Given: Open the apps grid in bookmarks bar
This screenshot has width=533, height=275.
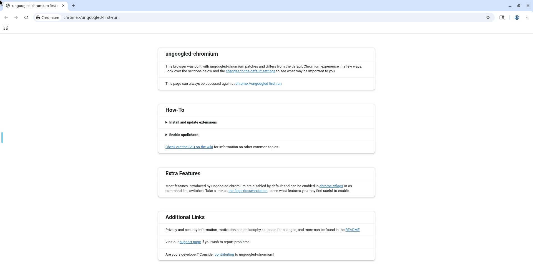Looking at the screenshot, I should (x=6, y=28).
